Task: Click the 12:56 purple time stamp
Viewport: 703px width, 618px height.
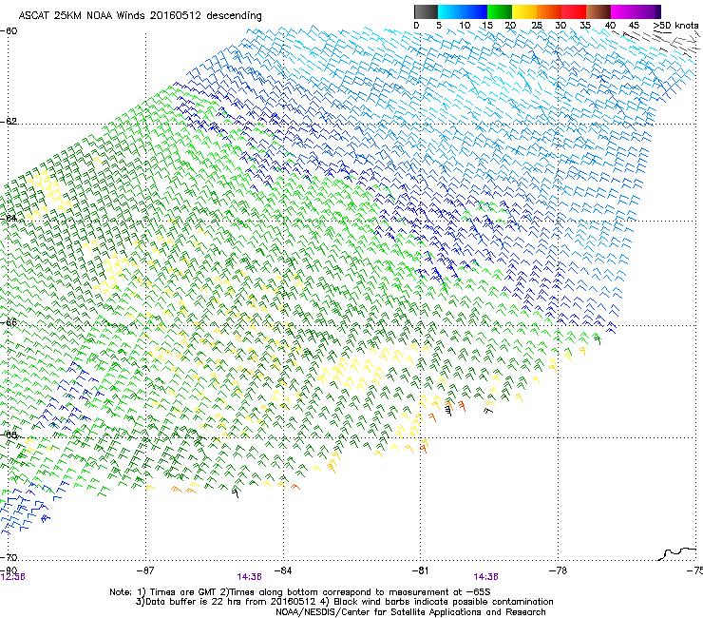Action: tap(12, 577)
